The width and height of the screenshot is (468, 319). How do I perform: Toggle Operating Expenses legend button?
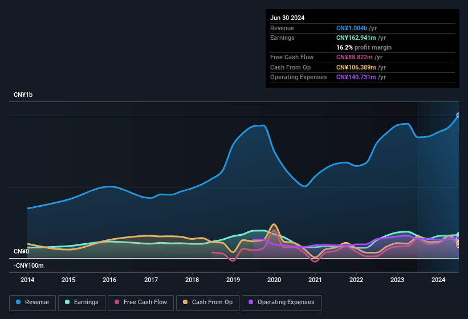pyautogui.click(x=281, y=302)
